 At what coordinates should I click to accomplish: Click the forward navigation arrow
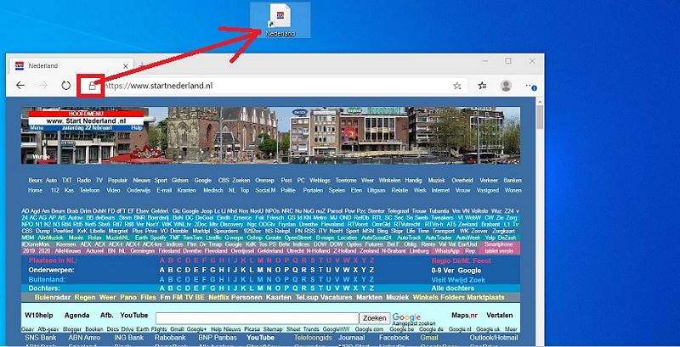(x=43, y=86)
